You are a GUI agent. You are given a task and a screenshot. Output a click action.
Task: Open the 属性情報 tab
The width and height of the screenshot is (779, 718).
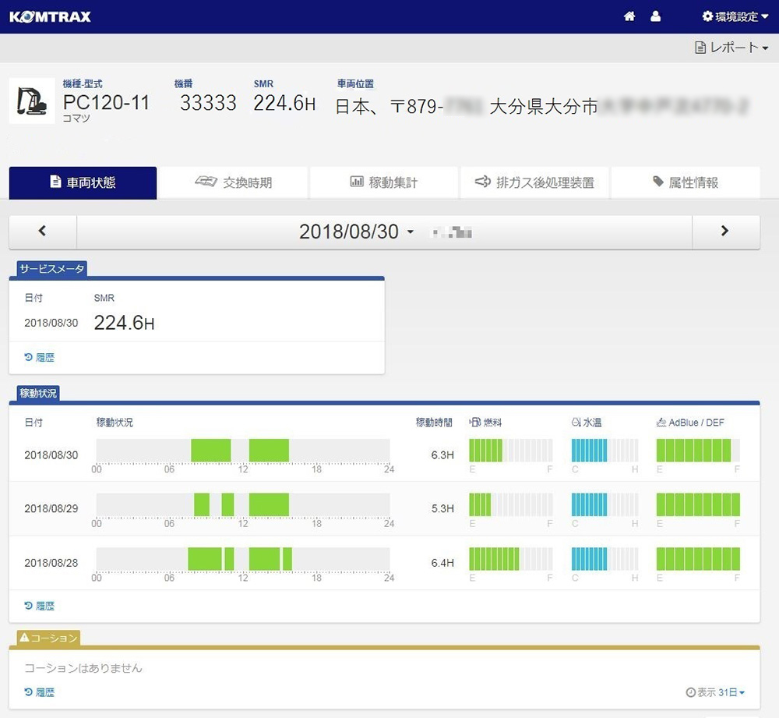coord(685,182)
